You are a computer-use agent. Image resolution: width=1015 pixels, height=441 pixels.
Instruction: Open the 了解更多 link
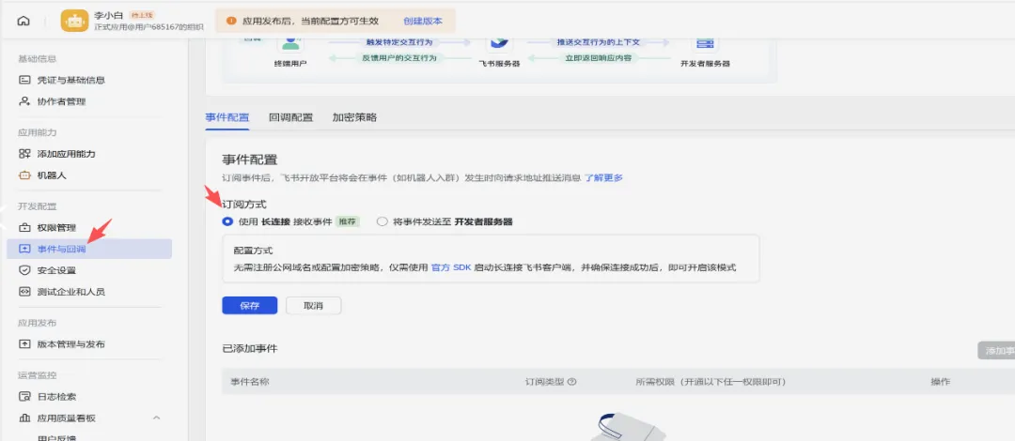coord(603,178)
